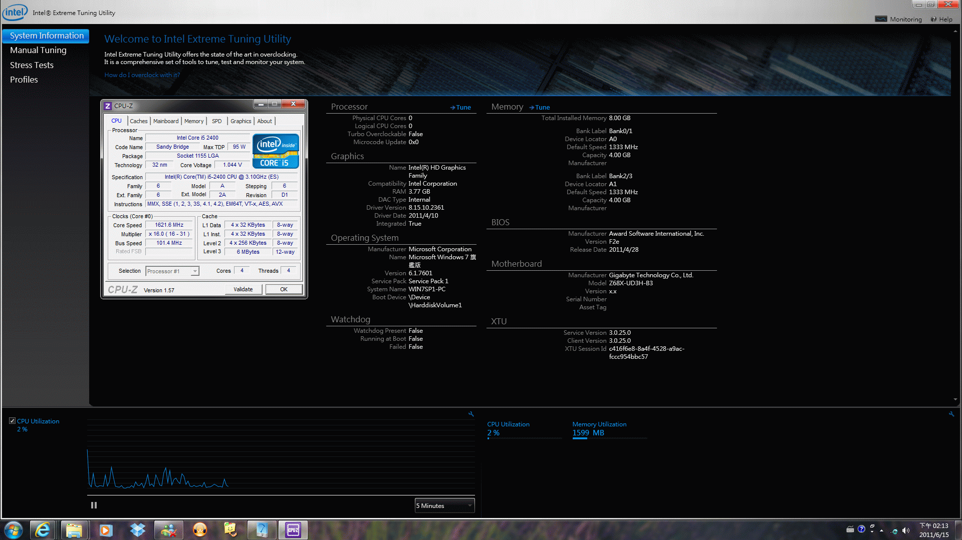Switch to the About tab in CPU-Z
Viewport: 962px width, 540px height.
pos(265,121)
